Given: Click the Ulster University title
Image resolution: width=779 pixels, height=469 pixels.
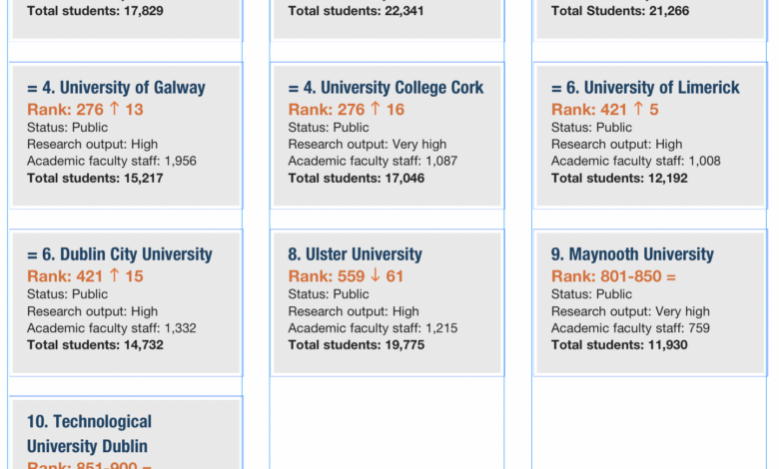Looking at the screenshot, I should click(356, 254).
